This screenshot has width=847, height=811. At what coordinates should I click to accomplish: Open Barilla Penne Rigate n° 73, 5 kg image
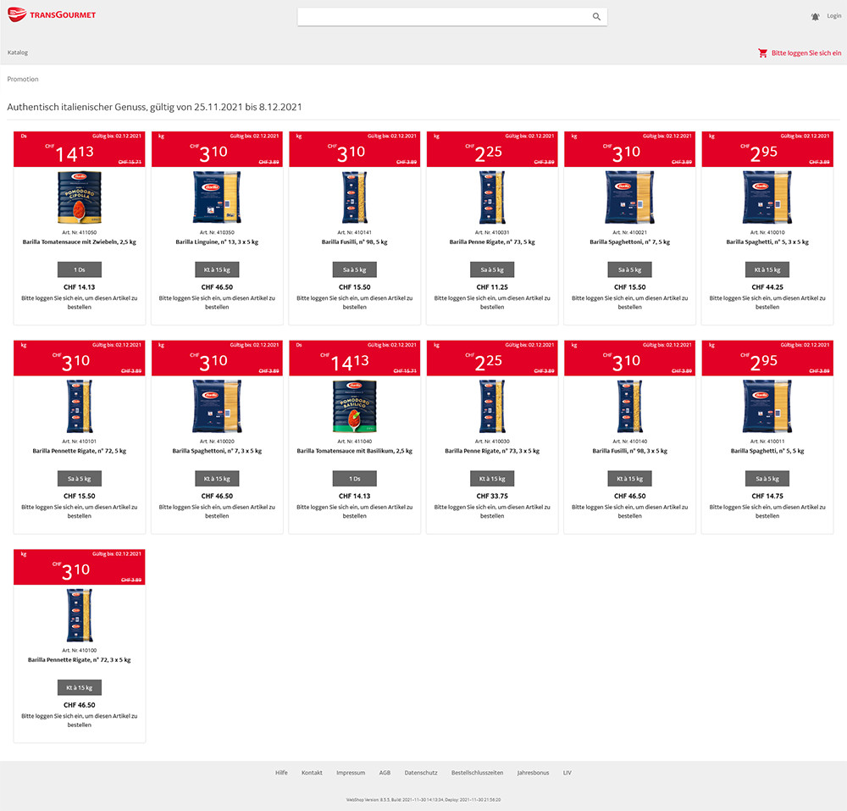click(x=492, y=197)
